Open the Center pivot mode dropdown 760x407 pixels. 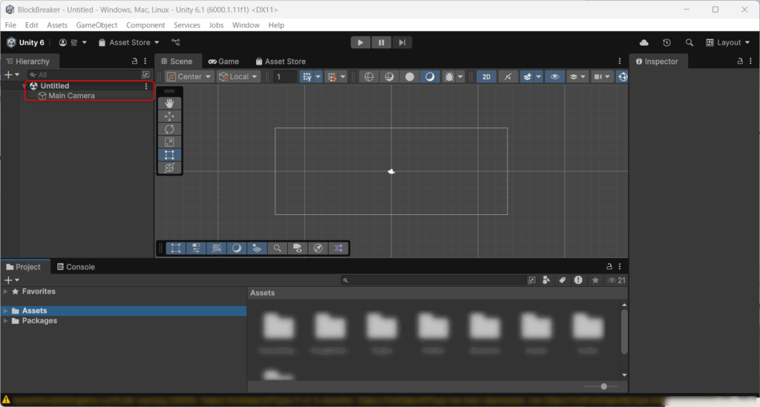[189, 76]
